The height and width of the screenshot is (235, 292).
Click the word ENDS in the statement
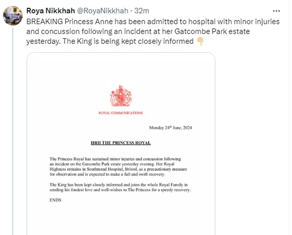pyautogui.click(x=55, y=200)
